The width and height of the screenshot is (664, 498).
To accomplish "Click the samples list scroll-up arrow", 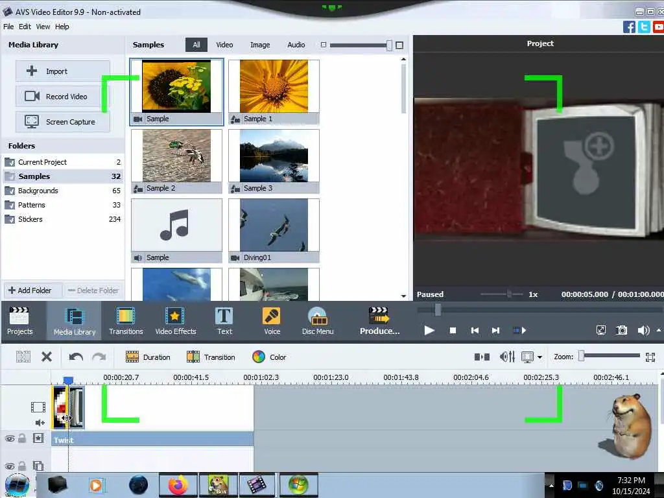I will tap(403, 59).
